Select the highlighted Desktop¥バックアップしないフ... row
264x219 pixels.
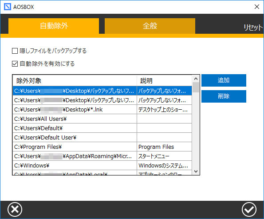coord(102,91)
